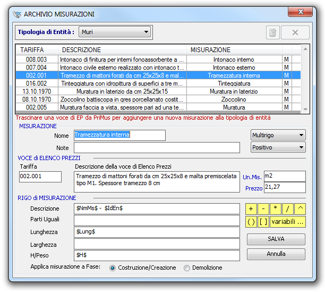The image size is (325, 292).
Task: Click description cell 'Muratura faccia a vista'
Action: (x=122, y=107)
